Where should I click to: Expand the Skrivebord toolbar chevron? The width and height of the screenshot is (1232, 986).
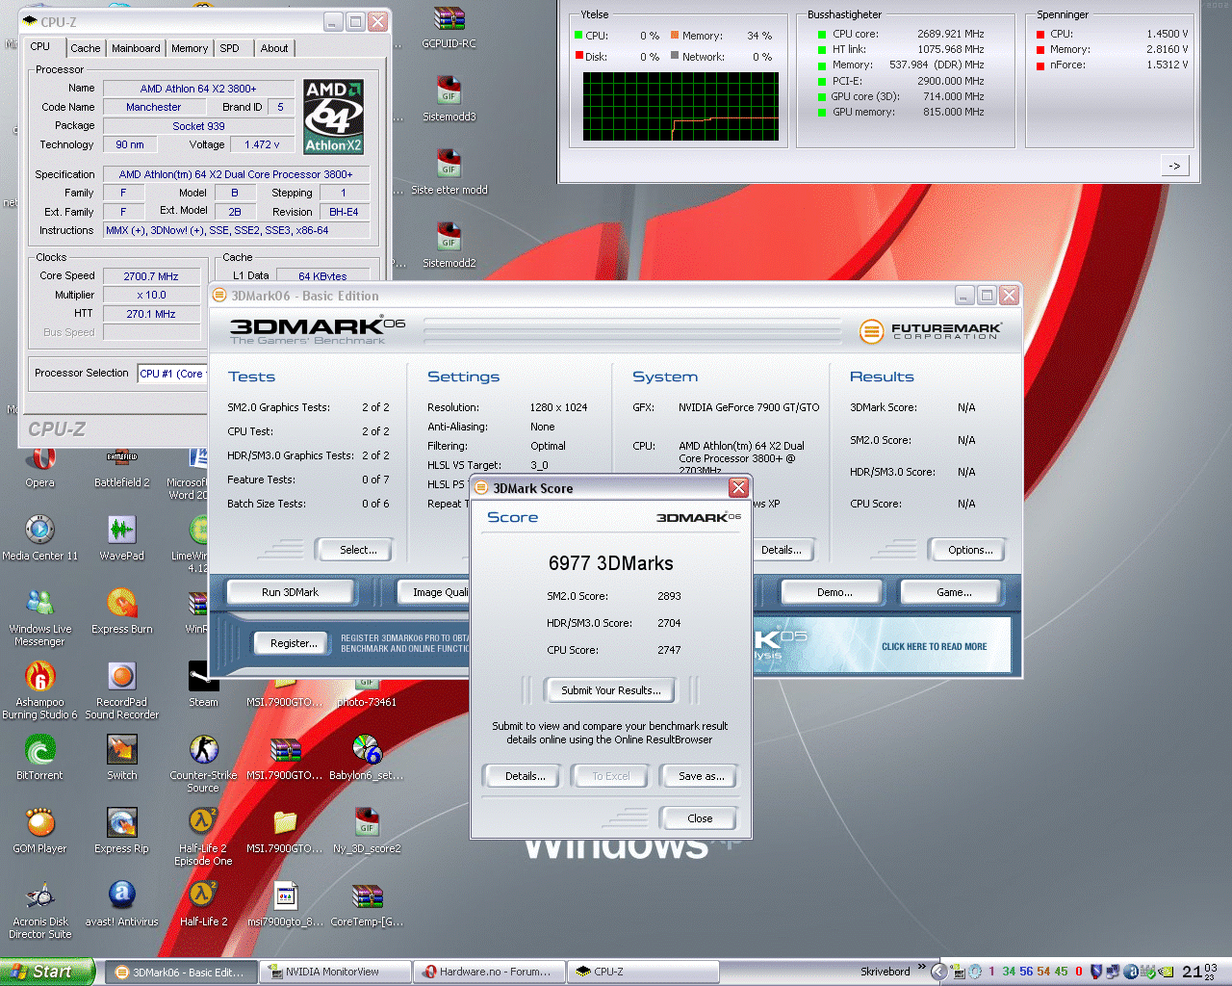tap(922, 967)
